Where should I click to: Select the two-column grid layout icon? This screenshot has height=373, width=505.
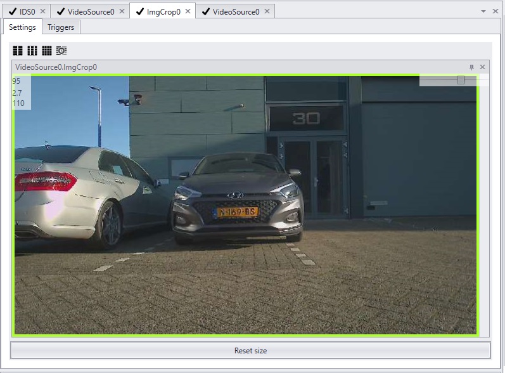(18, 51)
